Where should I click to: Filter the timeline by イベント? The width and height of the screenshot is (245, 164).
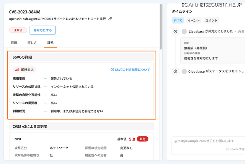point(193,20)
